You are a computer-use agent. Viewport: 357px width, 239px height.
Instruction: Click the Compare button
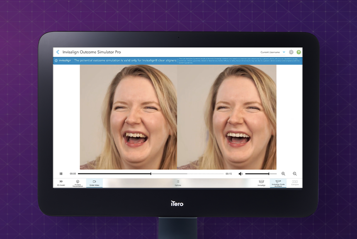[x=295, y=183]
